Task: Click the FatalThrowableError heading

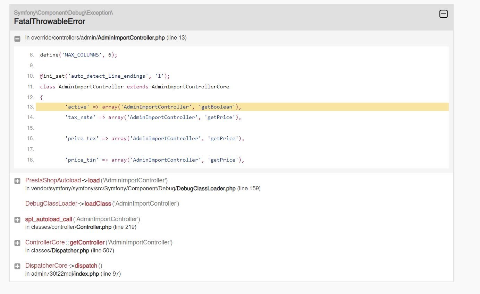Action: pyautogui.click(x=50, y=21)
